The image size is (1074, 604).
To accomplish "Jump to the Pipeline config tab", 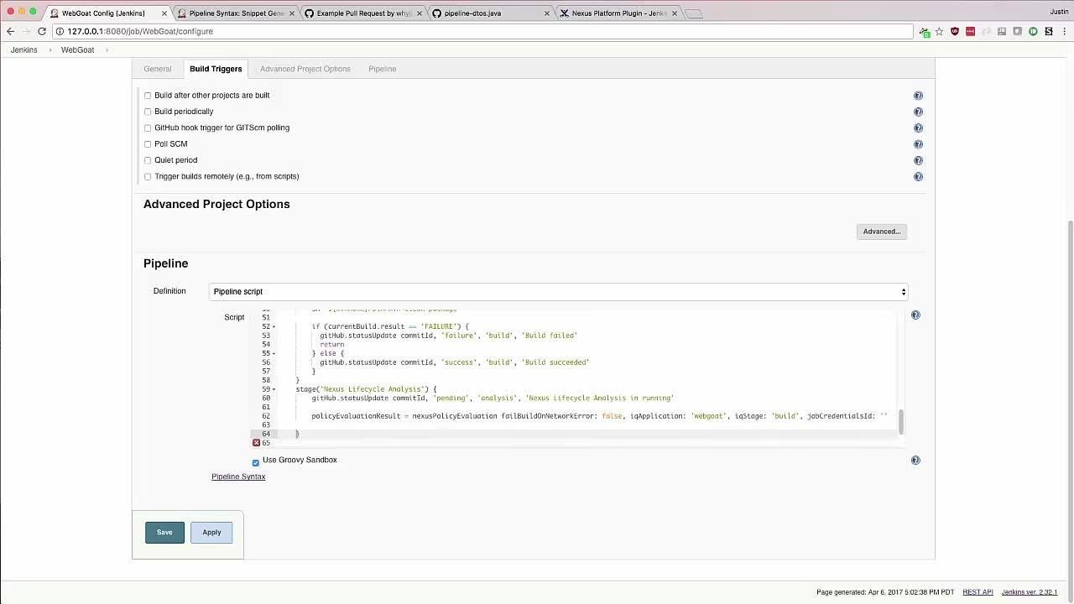I will (x=383, y=69).
